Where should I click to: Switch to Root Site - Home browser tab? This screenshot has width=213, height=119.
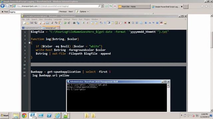134,7
